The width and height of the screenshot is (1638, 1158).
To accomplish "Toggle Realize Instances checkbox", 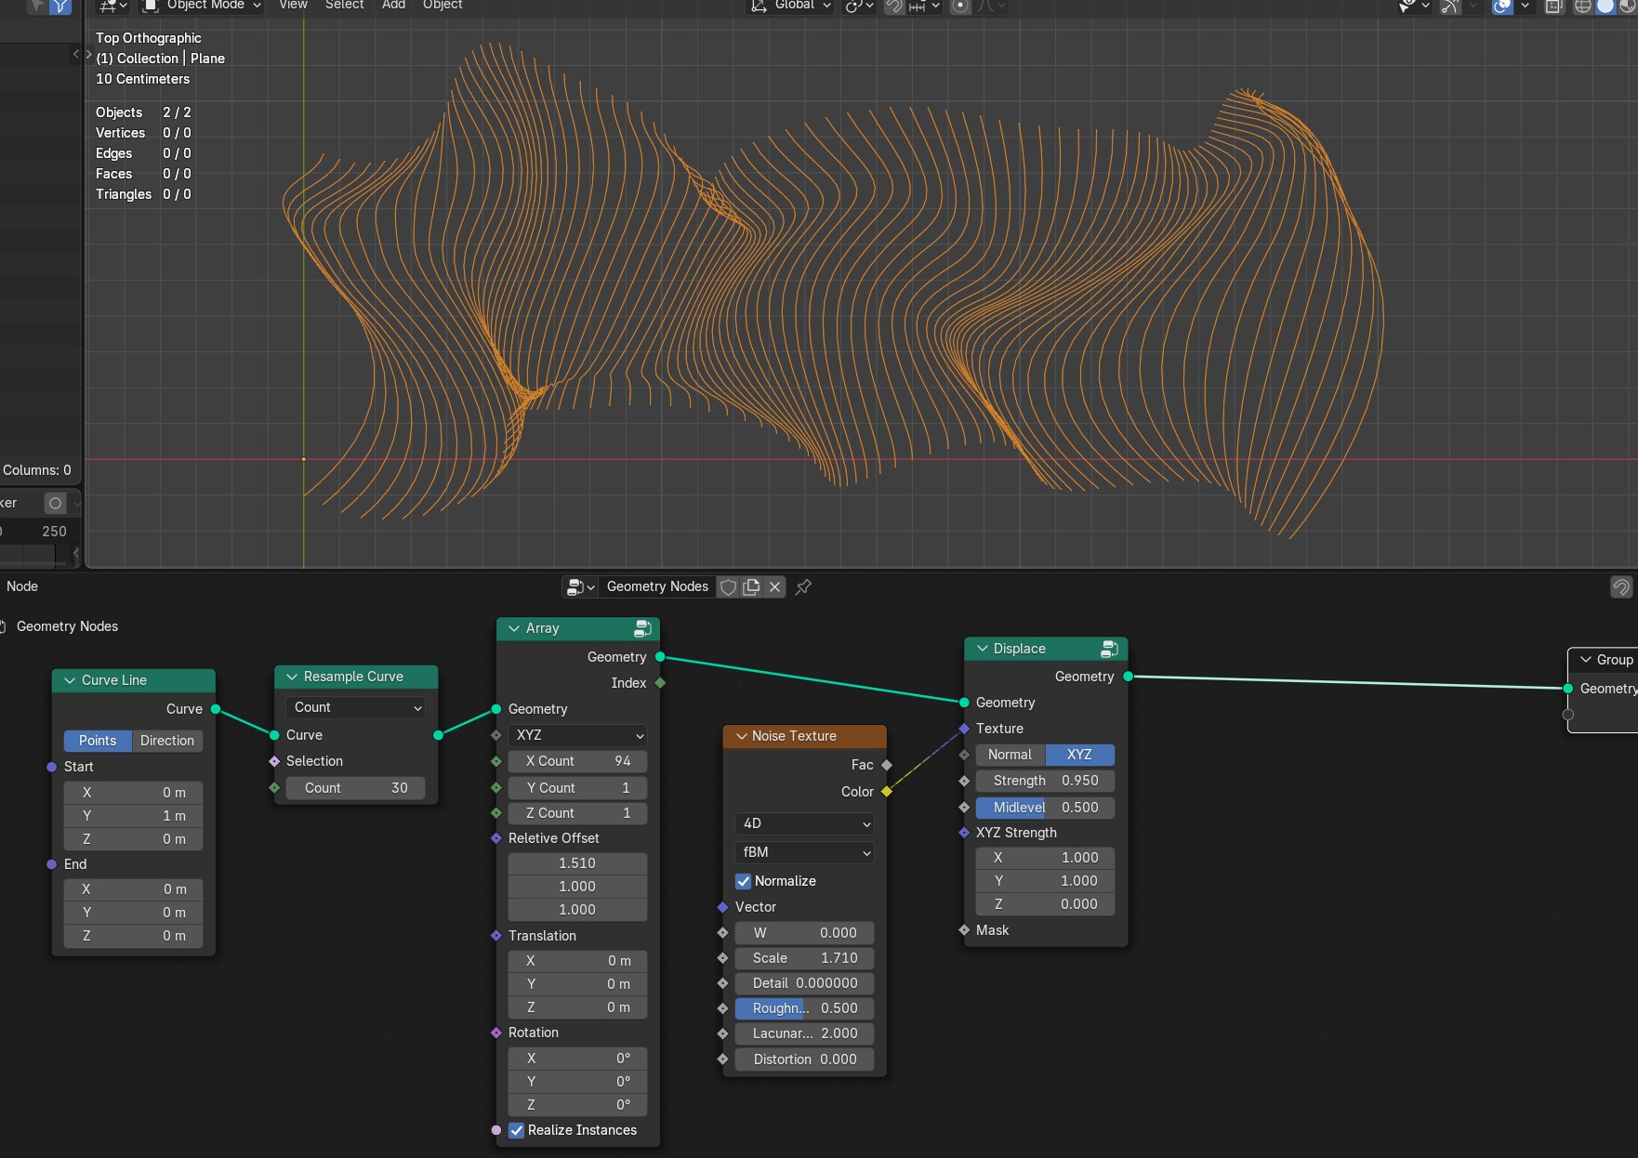I will pyautogui.click(x=517, y=1130).
